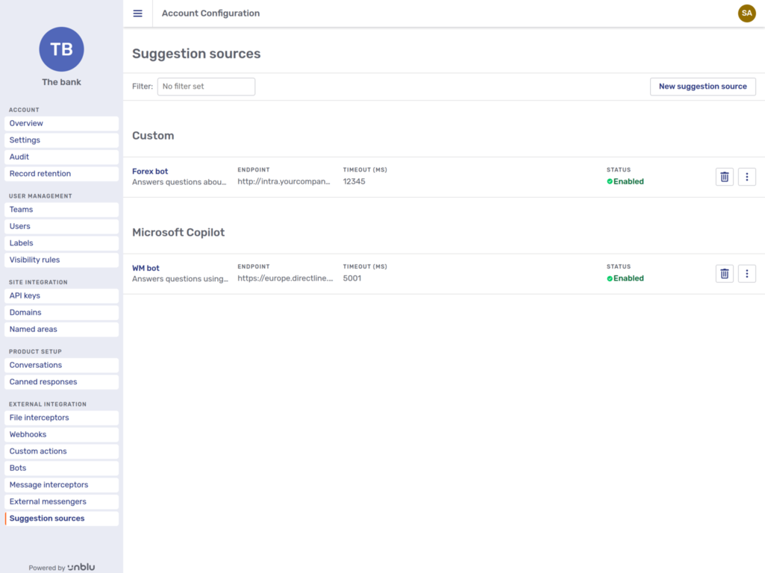The width and height of the screenshot is (765, 573).
Task: Open the hamburger navigation menu
Action: click(x=137, y=13)
